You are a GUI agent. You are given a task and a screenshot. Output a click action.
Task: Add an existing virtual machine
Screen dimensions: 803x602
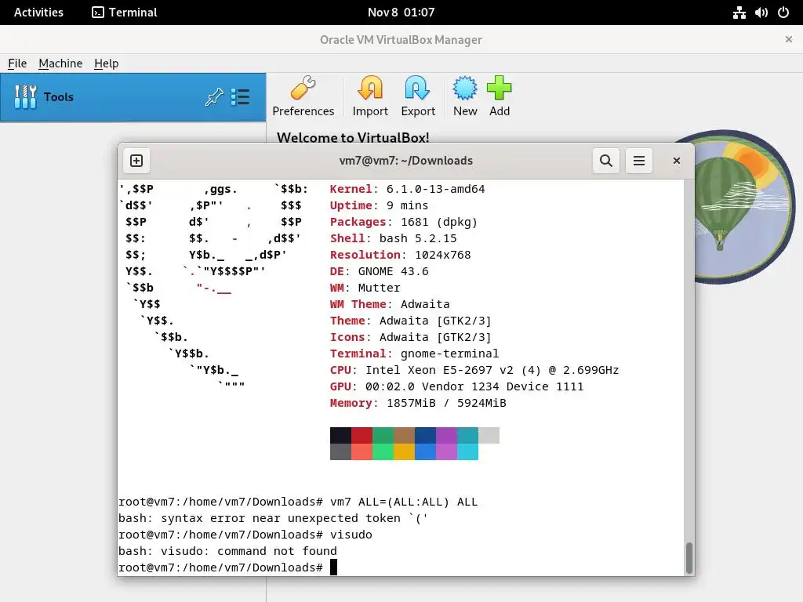tap(500, 96)
